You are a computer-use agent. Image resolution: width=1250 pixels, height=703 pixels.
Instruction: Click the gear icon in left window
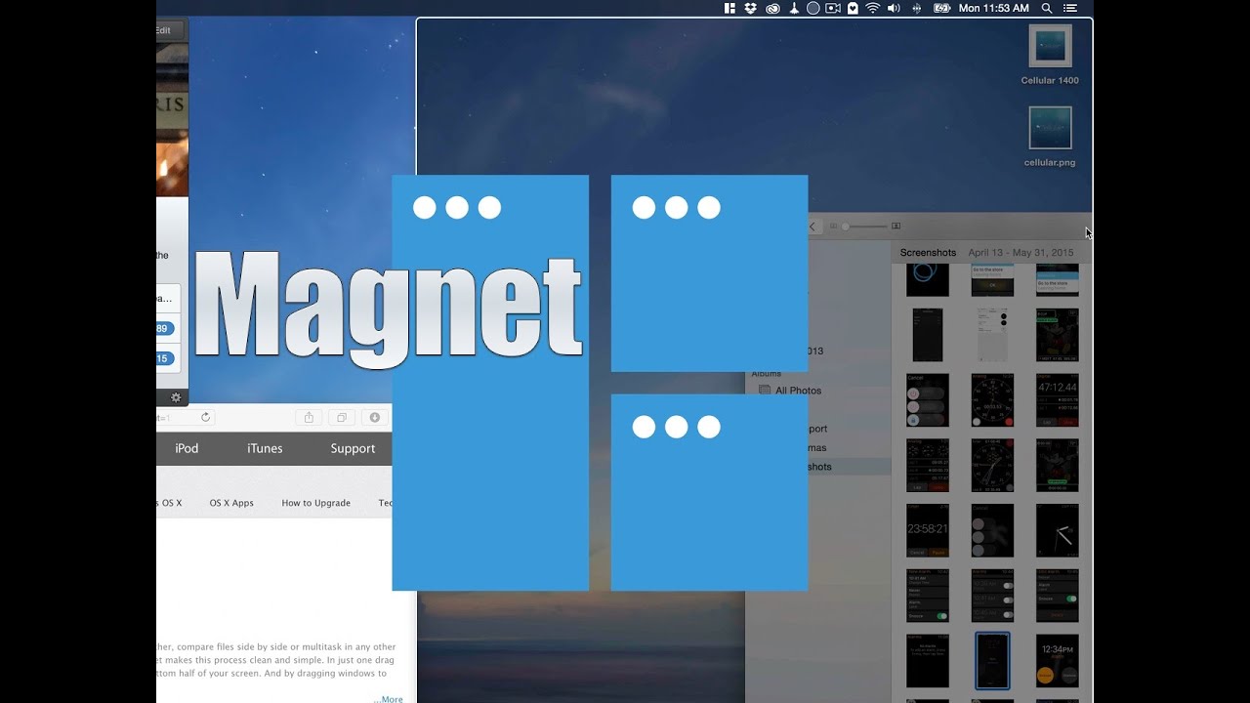point(176,397)
